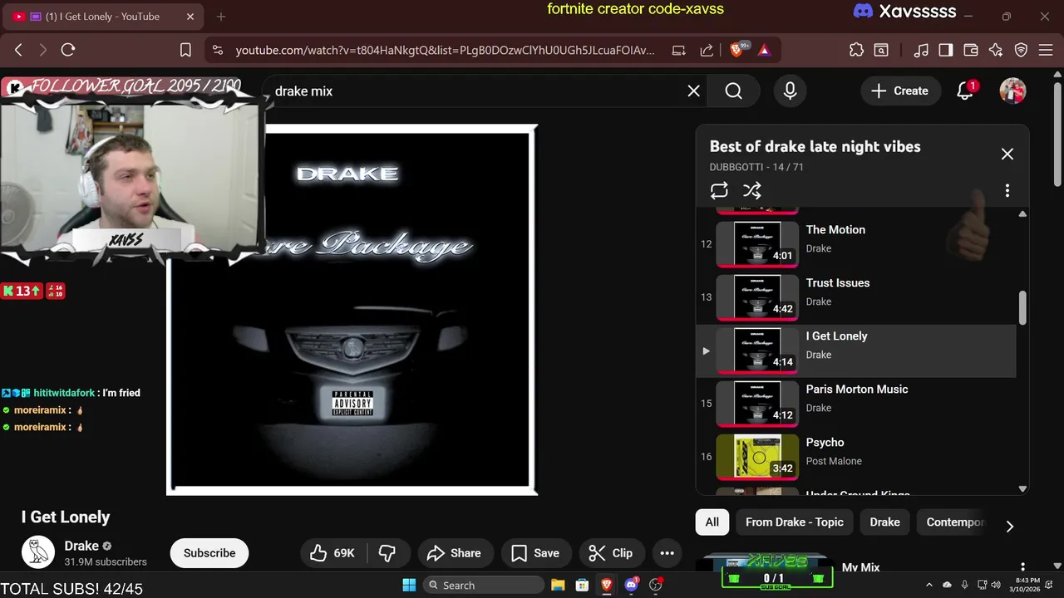Open the browser extensions puzzle icon
The width and height of the screenshot is (1064, 598).
pos(856,50)
